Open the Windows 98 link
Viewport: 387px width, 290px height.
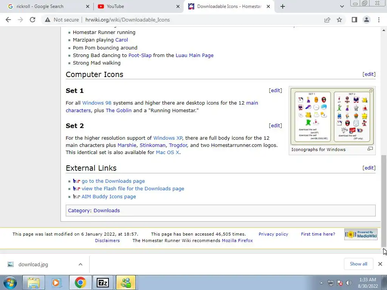click(x=97, y=103)
